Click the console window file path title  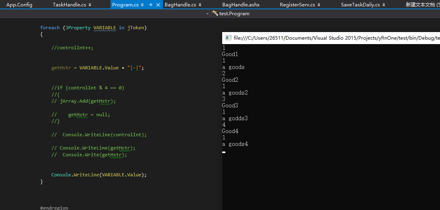coord(336,38)
